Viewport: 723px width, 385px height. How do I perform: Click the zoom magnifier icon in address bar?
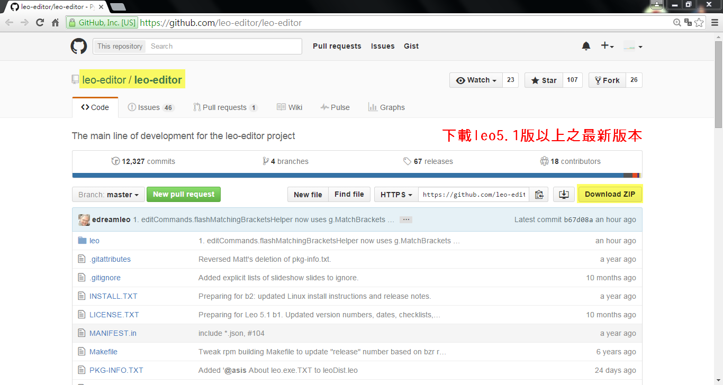point(677,22)
